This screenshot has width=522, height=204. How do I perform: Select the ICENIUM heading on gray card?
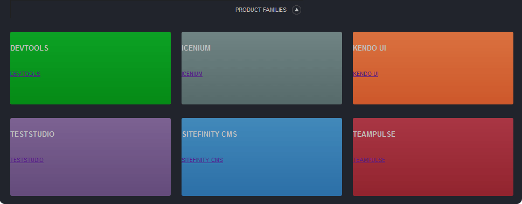196,48
